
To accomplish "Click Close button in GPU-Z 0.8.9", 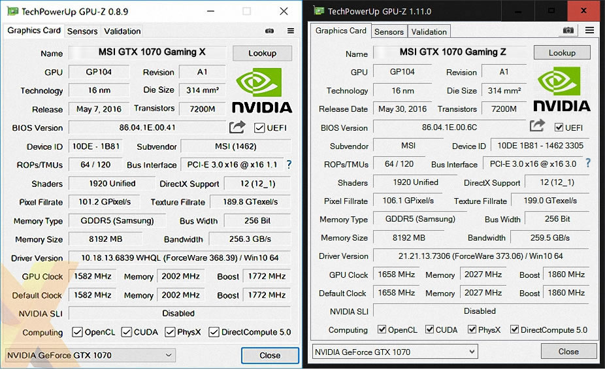I will point(270,356).
